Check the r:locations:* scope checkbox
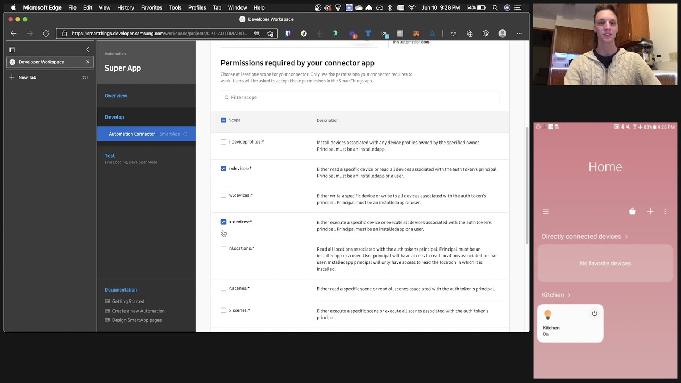 coord(223,248)
